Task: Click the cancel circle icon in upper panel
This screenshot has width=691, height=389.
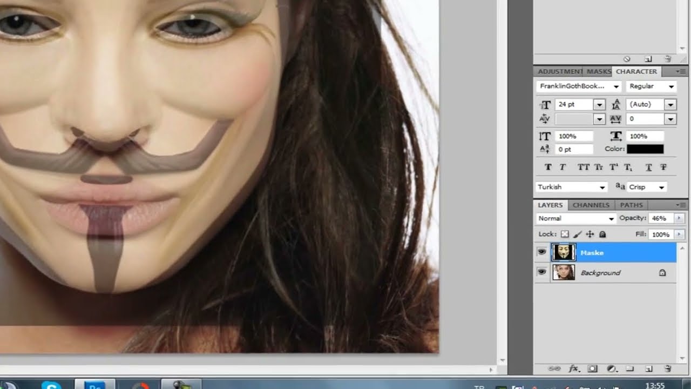Action: (x=627, y=59)
